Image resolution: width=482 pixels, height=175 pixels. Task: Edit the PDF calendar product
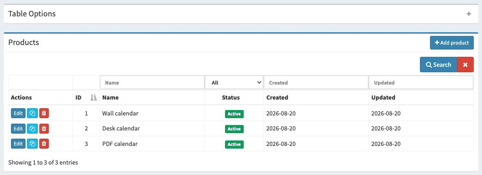pyautogui.click(x=18, y=144)
